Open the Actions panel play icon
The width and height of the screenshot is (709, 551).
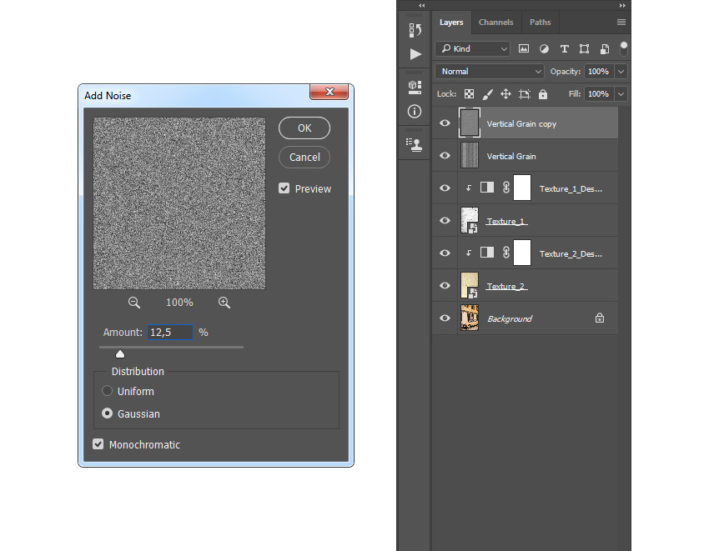pos(415,54)
